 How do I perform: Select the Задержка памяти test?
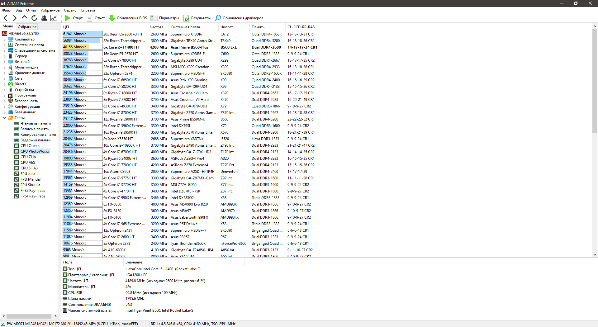[x=35, y=140]
